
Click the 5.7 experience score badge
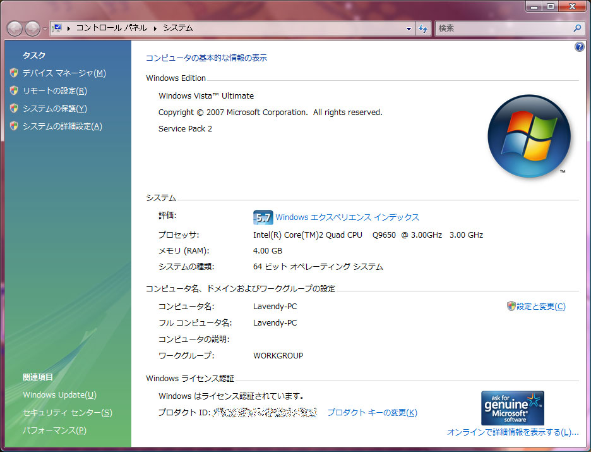[263, 217]
